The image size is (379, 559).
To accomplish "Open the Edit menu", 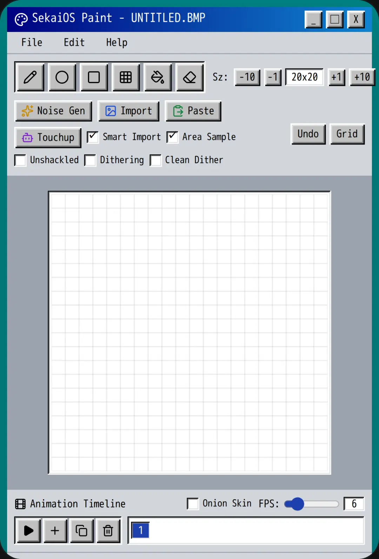I will tap(74, 43).
